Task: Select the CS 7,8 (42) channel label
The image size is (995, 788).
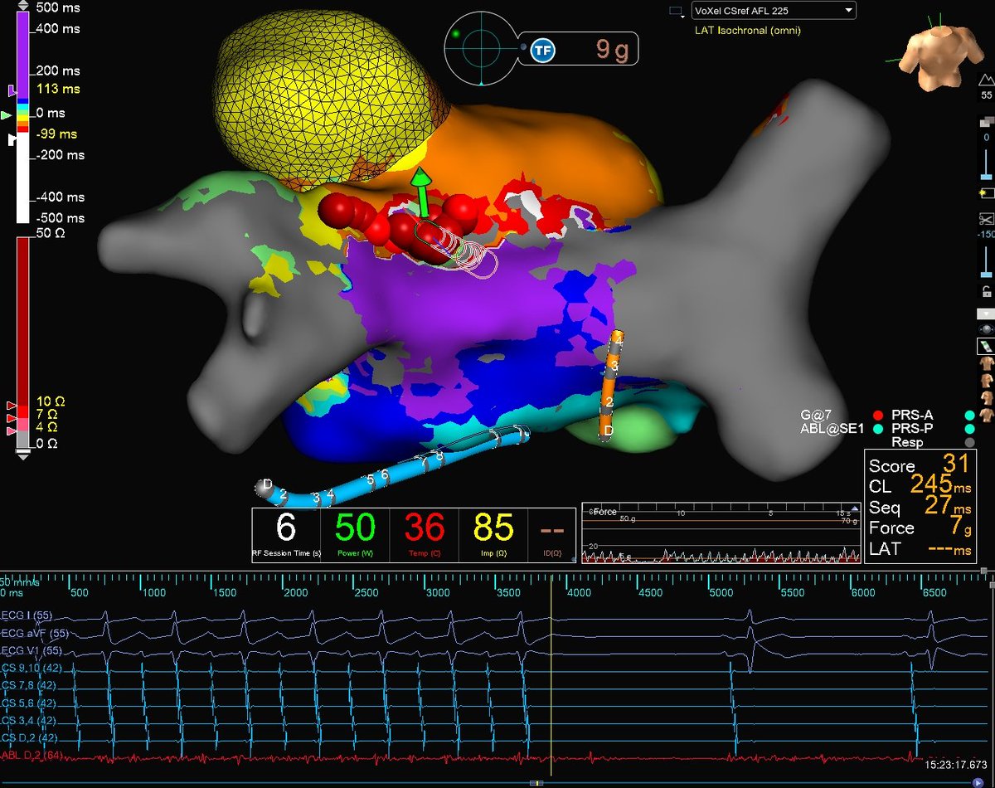Action: click(28, 686)
